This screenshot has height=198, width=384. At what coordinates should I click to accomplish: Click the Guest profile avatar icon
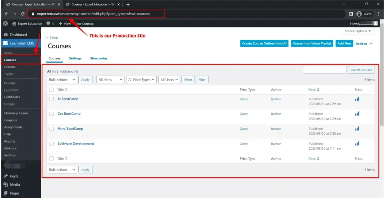click(x=359, y=14)
